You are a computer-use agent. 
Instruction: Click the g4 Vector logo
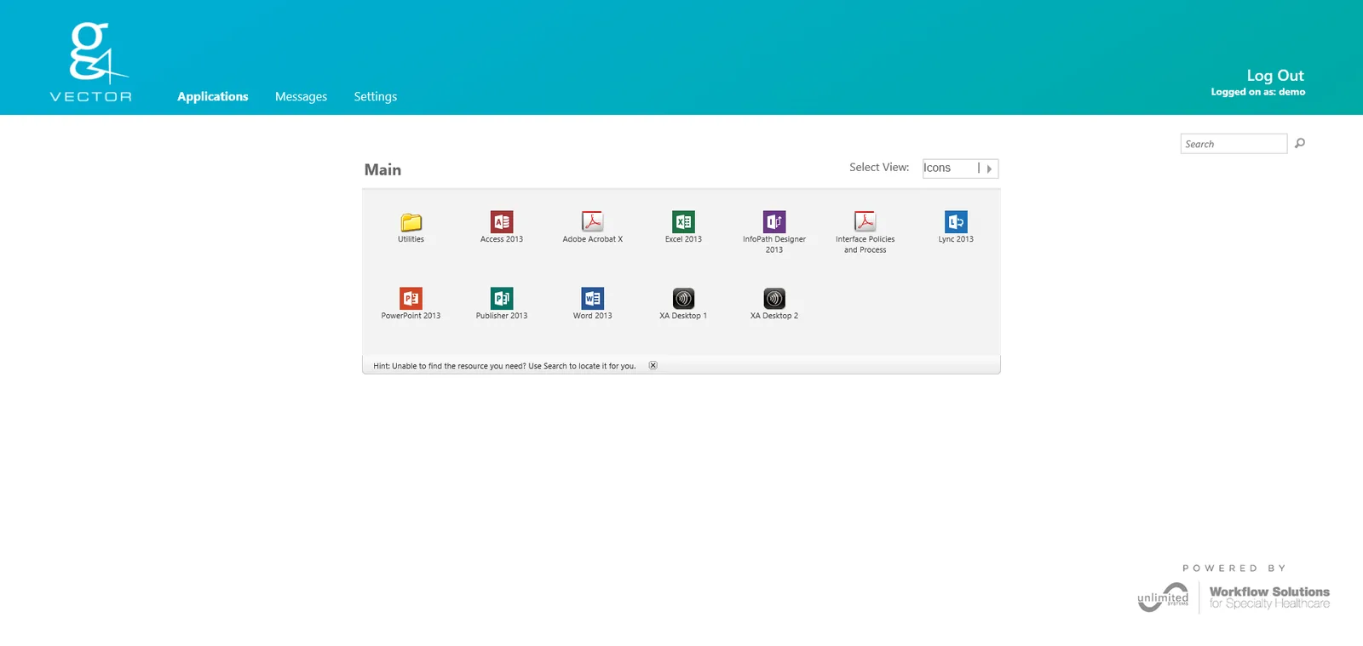91,62
